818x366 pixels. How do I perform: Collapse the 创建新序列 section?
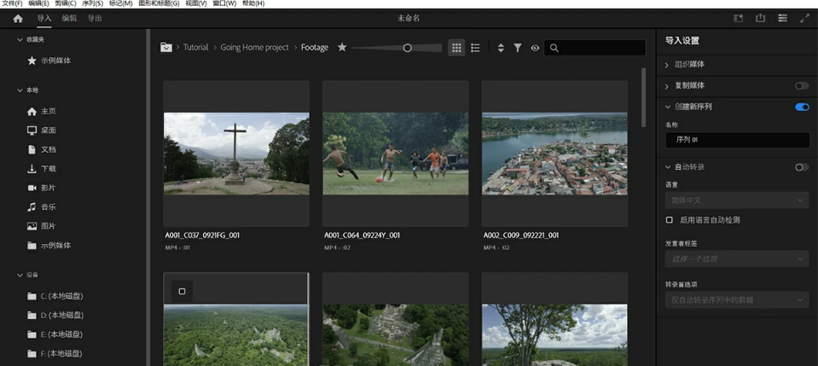pos(667,107)
